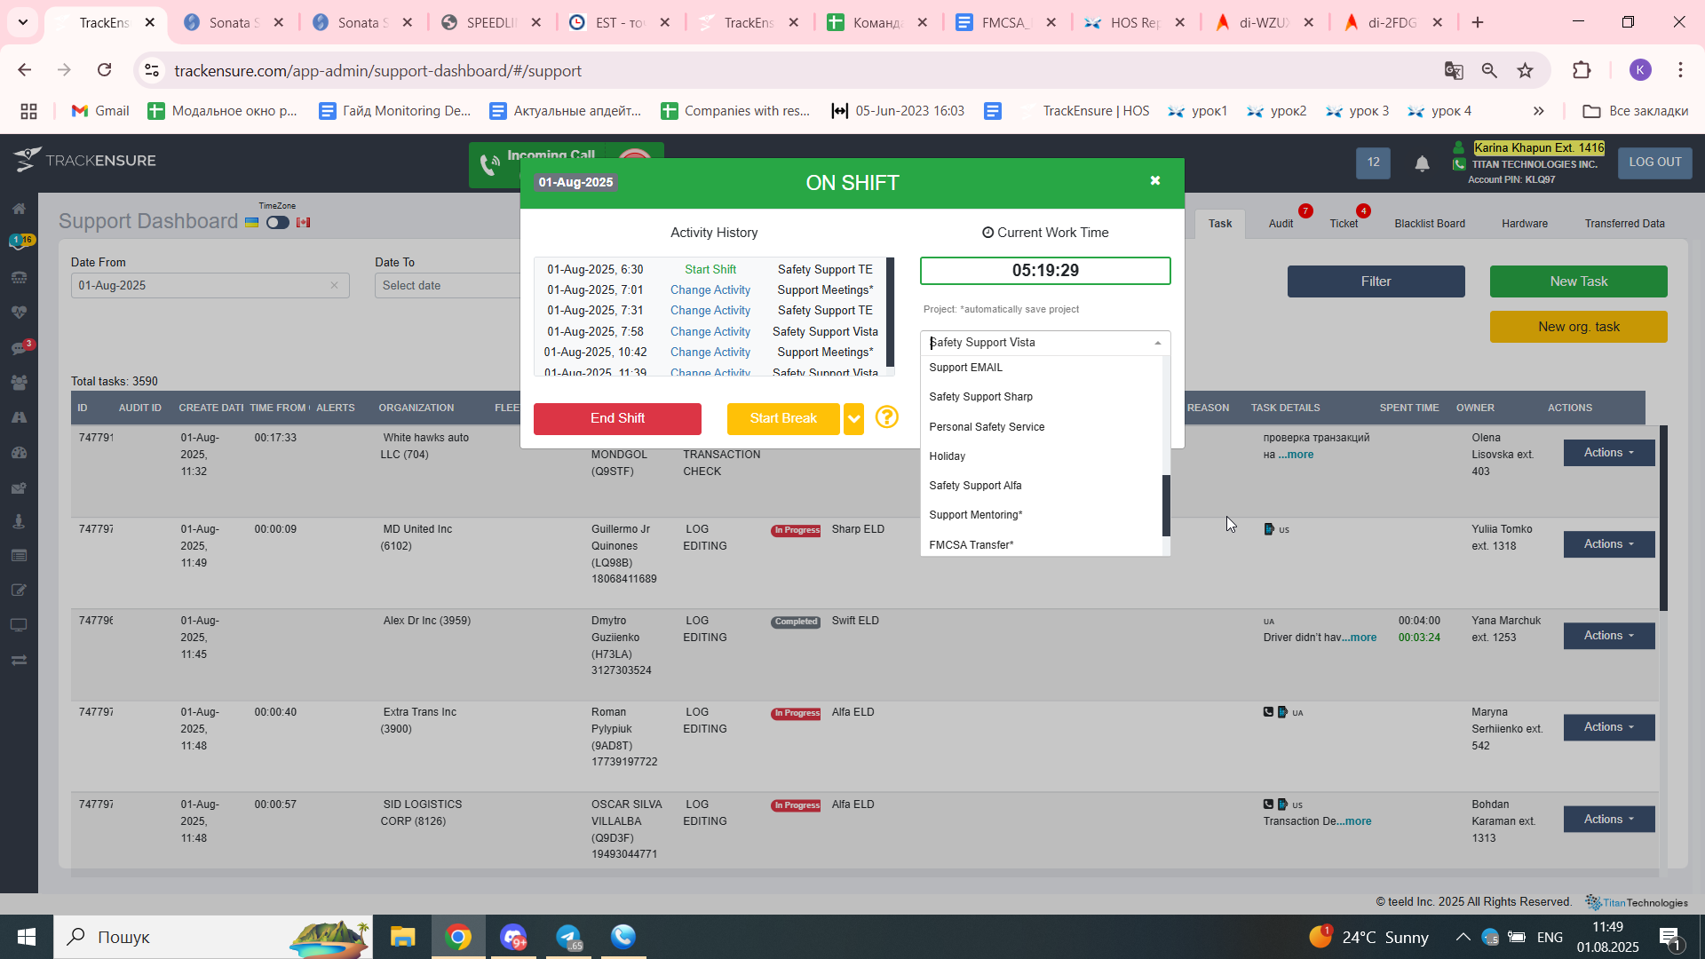Open the Hardware tab
Screen dimensions: 1705x959
1525,224
